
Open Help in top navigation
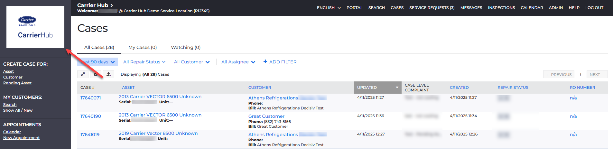pyautogui.click(x=574, y=8)
